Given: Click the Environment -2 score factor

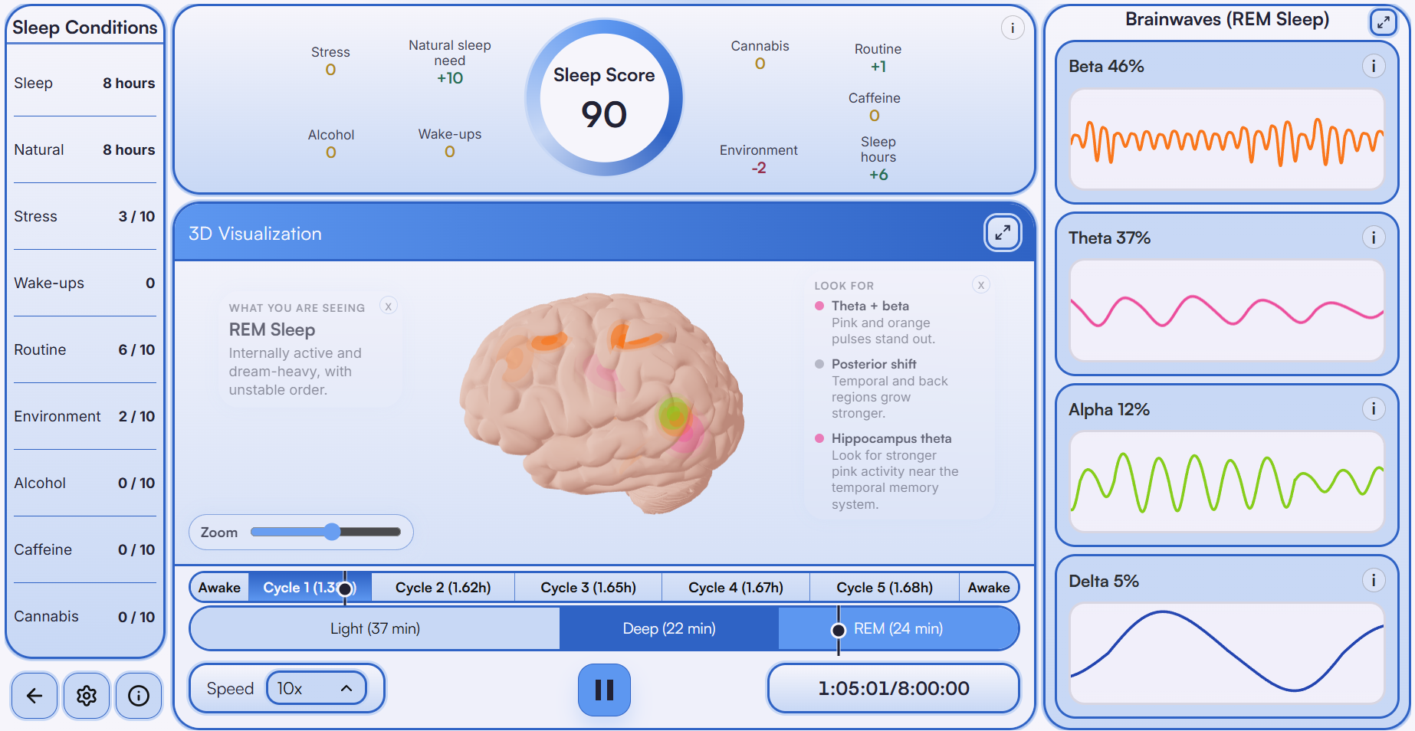Looking at the screenshot, I should (x=758, y=159).
